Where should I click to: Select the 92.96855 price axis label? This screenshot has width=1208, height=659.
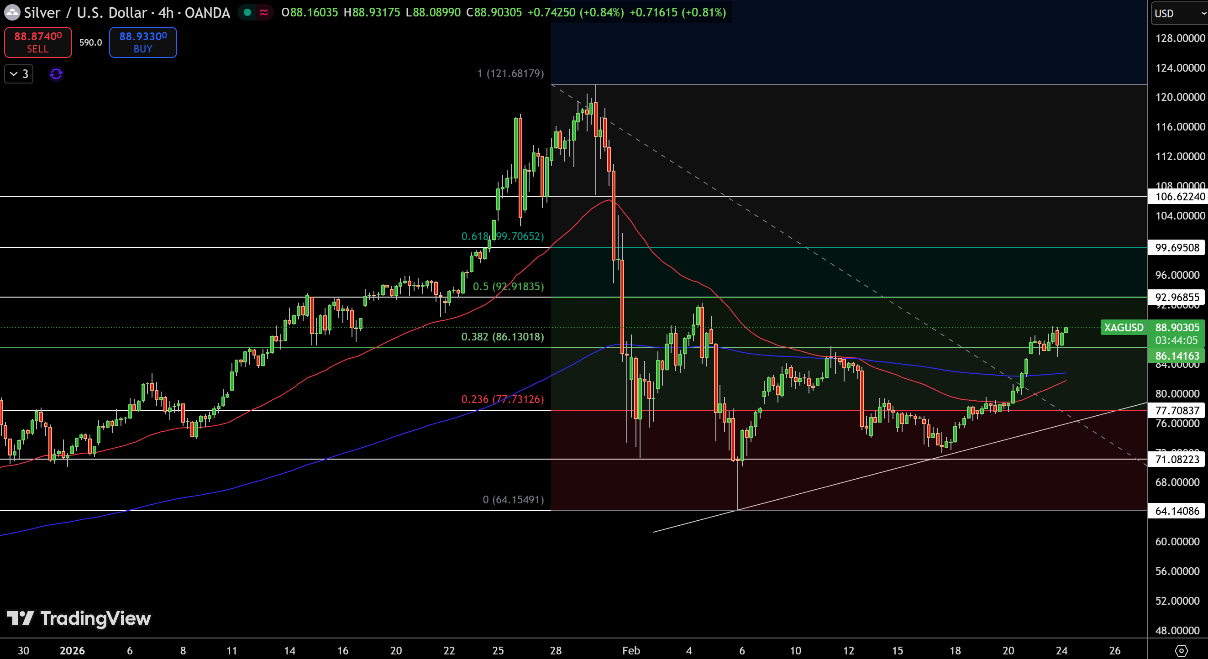click(x=1176, y=297)
